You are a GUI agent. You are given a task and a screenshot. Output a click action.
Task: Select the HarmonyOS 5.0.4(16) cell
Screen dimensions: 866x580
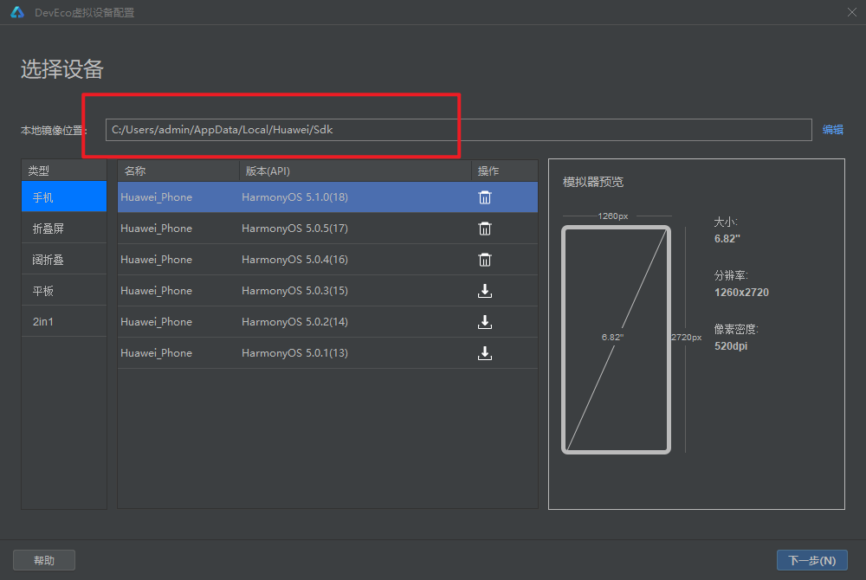pos(295,260)
